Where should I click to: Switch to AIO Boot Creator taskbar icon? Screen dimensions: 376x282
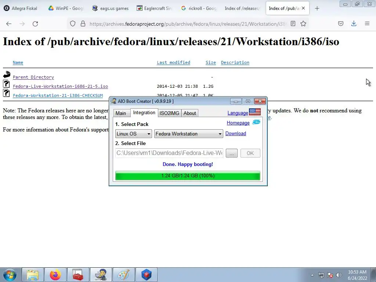click(101, 275)
